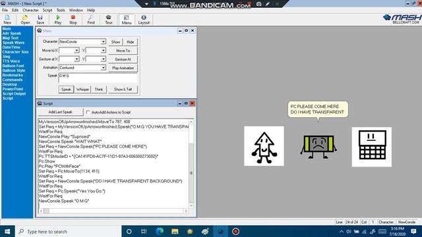Stop the script with Stop icon
Screen dimensions: 422x237
73,20
